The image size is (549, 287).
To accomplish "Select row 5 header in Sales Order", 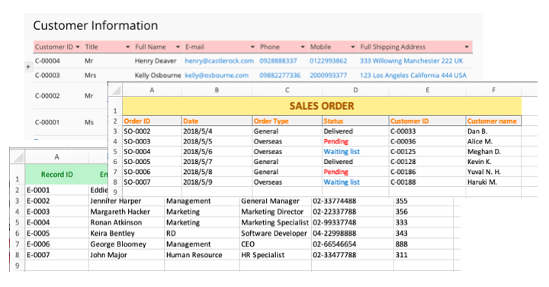I will point(115,152).
